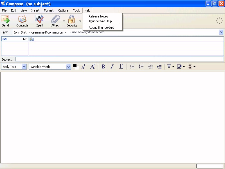The height and width of the screenshot is (169, 225).
Task: Toggle Italic formatting
Action: tap(112, 66)
